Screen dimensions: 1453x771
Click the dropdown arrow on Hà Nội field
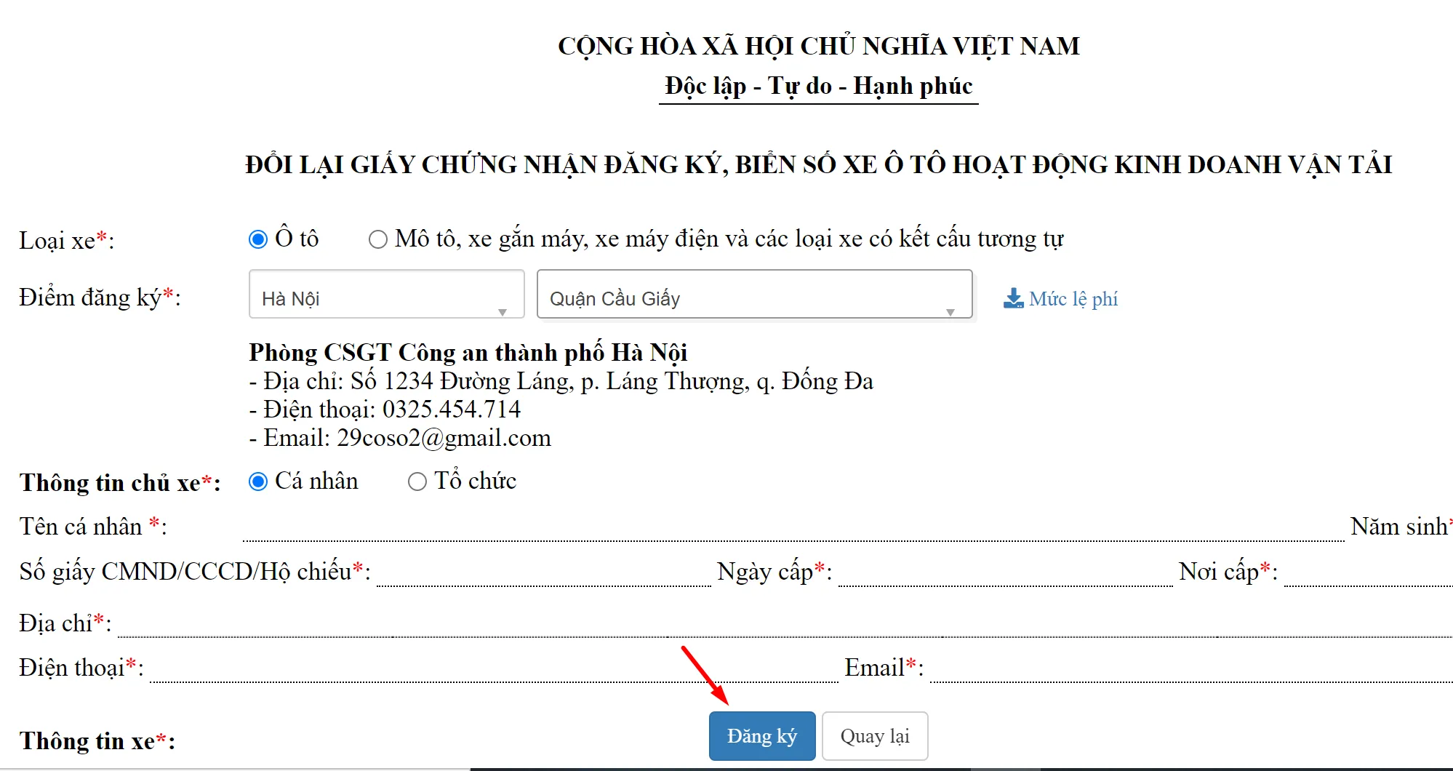point(503,313)
